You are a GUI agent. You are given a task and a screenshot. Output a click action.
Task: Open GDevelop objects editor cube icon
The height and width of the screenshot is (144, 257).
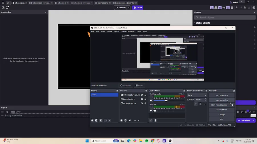[x=212, y=7]
